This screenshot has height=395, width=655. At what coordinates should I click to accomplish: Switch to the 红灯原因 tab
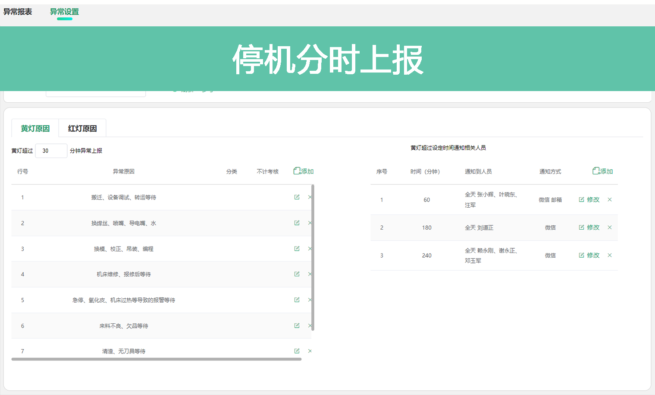pos(82,128)
